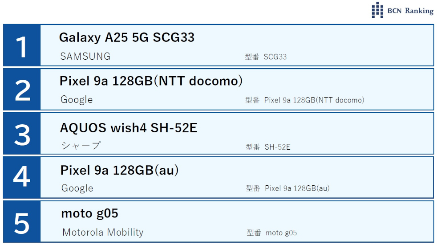The height and width of the screenshot is (245, 437).
Task: Open the Galaxy A25 5G SCG33 title
Action: click(x=127, y=37)
